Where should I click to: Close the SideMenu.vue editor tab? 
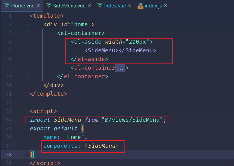(x=89, y=6)
